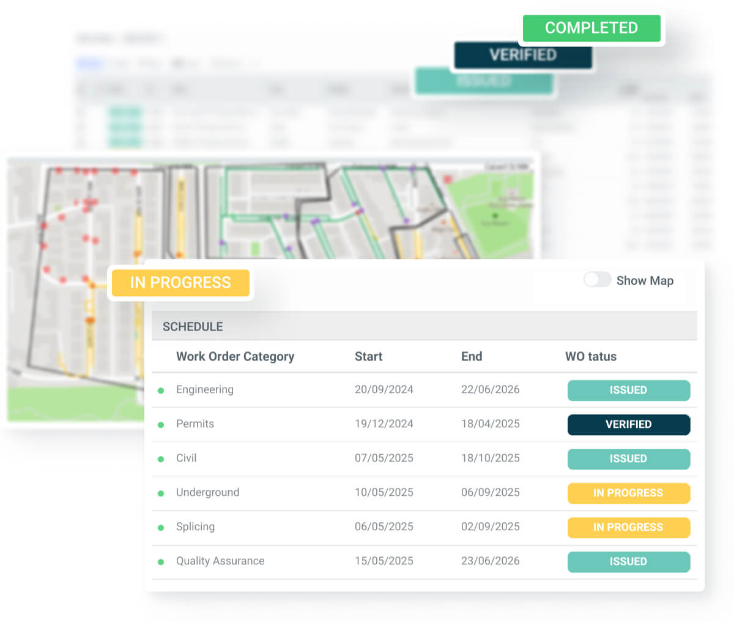The image size is (734, 622).
Task: Click the VERIFIED badge in the Permits row
Action: [629, 424]
